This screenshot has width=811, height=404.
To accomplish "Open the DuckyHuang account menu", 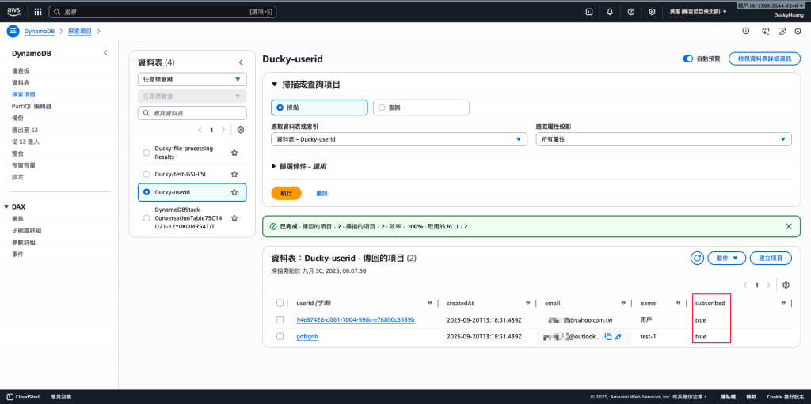I will pyautogui.click(x=790, y=16).
